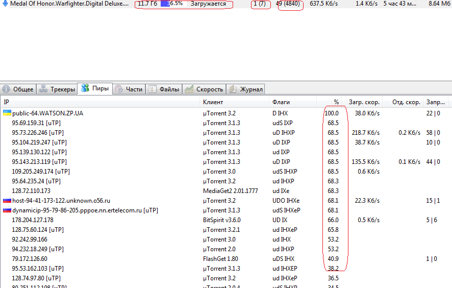
Task: Select peer public-64.WATSON.ZP.UA
Action: pyautogui.click(x=47, y=113)
